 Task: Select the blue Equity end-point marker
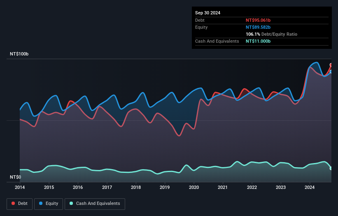click(x=331, y=71)
